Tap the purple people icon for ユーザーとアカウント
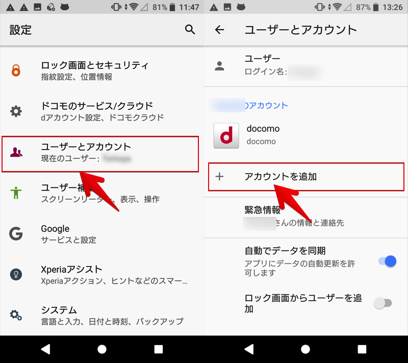 tap(16, 152)
